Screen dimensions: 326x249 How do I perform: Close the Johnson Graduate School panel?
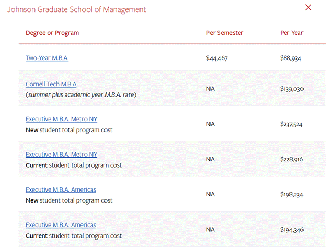[x=308, y=7]
